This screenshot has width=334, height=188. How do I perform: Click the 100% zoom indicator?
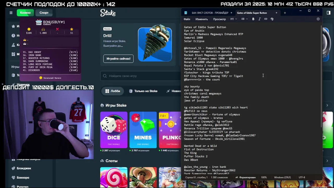click(x=264, y=178)
